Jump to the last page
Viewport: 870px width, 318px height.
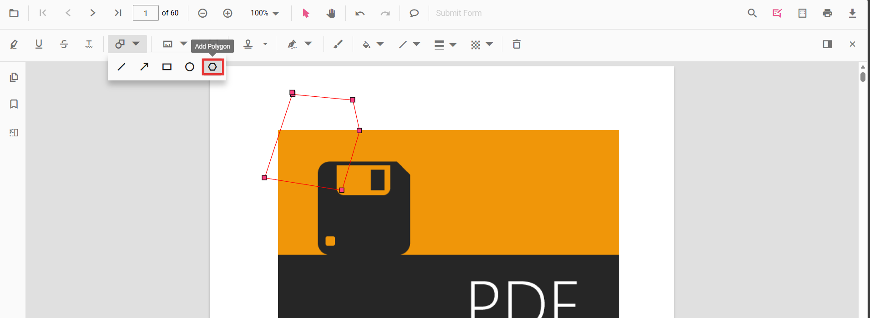coord(118,13)
